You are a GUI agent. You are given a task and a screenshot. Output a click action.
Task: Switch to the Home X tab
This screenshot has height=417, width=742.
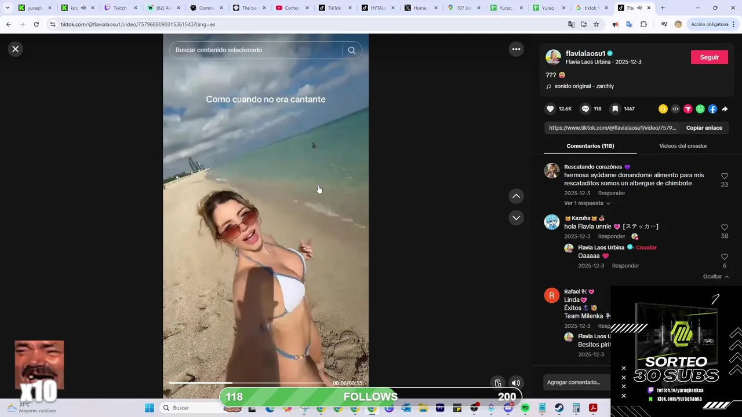420,8
